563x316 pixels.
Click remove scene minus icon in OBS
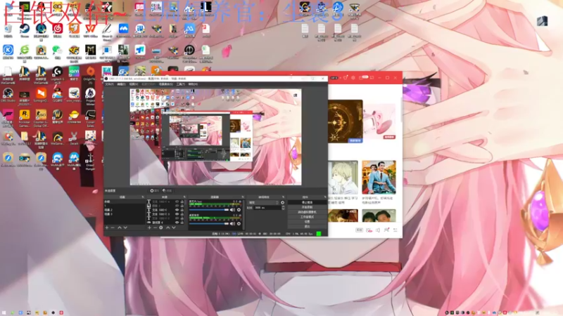tap(113, 228)
